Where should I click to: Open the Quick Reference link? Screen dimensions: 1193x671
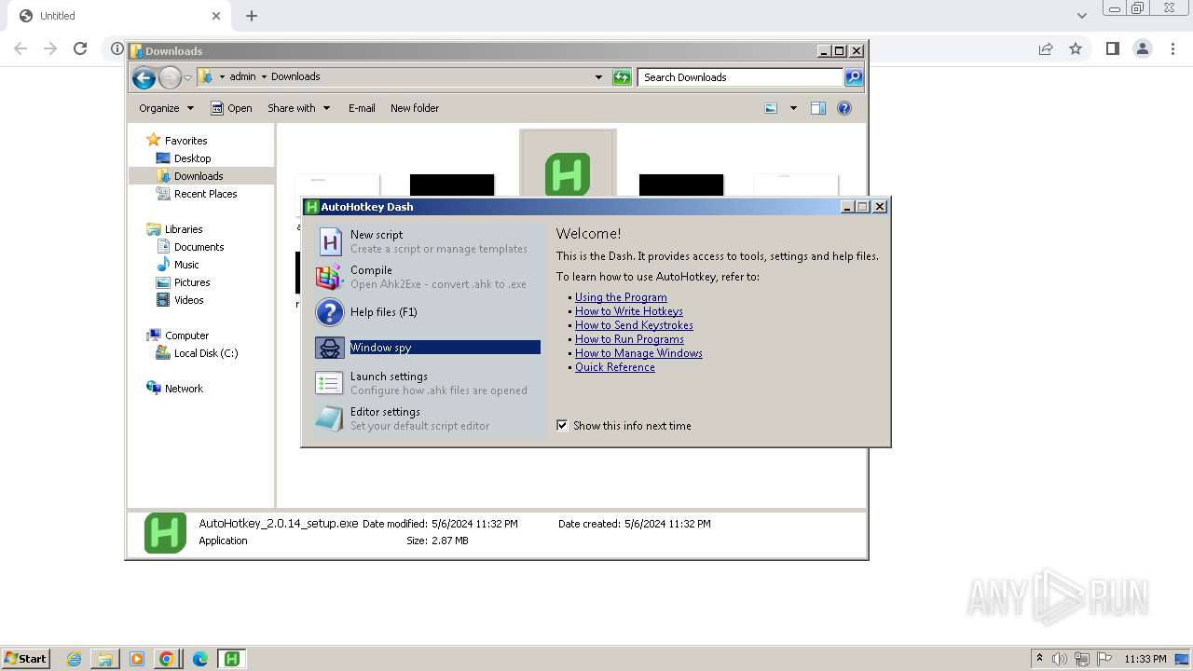(615, 367)
